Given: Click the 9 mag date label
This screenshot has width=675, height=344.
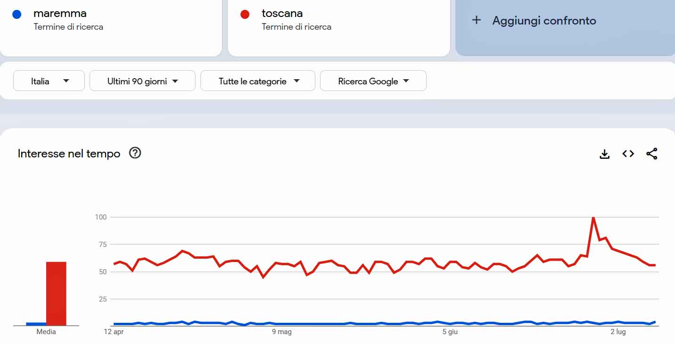Looking at the screenshot, I should [x=282, y=332].
